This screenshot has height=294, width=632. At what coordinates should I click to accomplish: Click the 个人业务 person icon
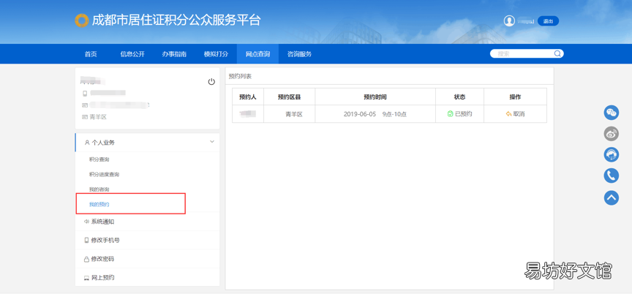click(86, 143)
